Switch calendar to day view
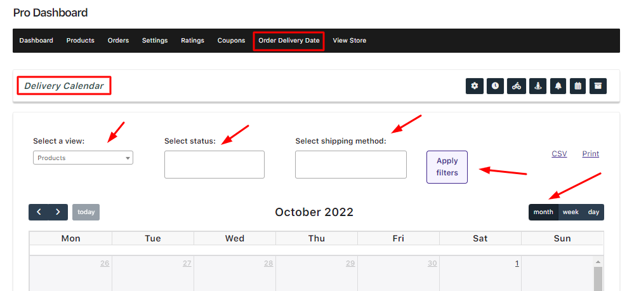This screenshot has width=627, height=291. (593, 212)
